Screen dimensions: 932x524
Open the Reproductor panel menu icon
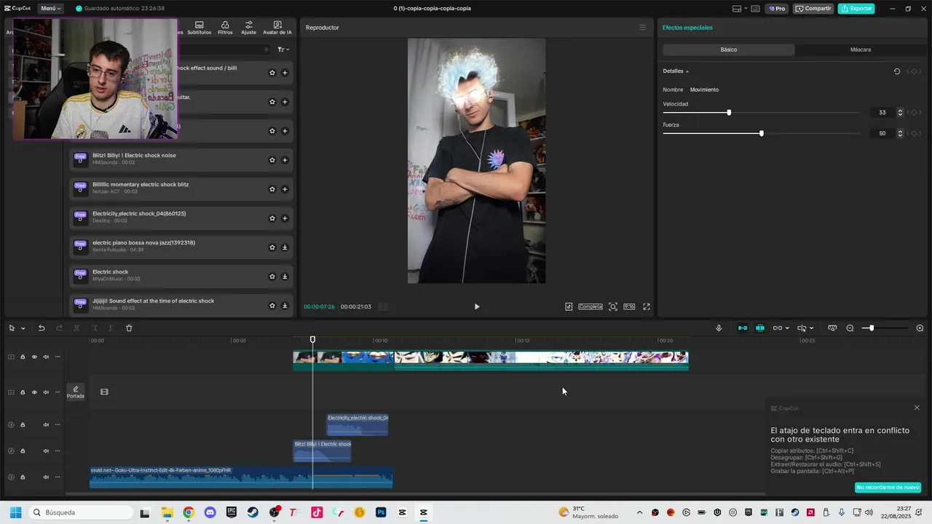pyautogui.click(x=642, y=28)
